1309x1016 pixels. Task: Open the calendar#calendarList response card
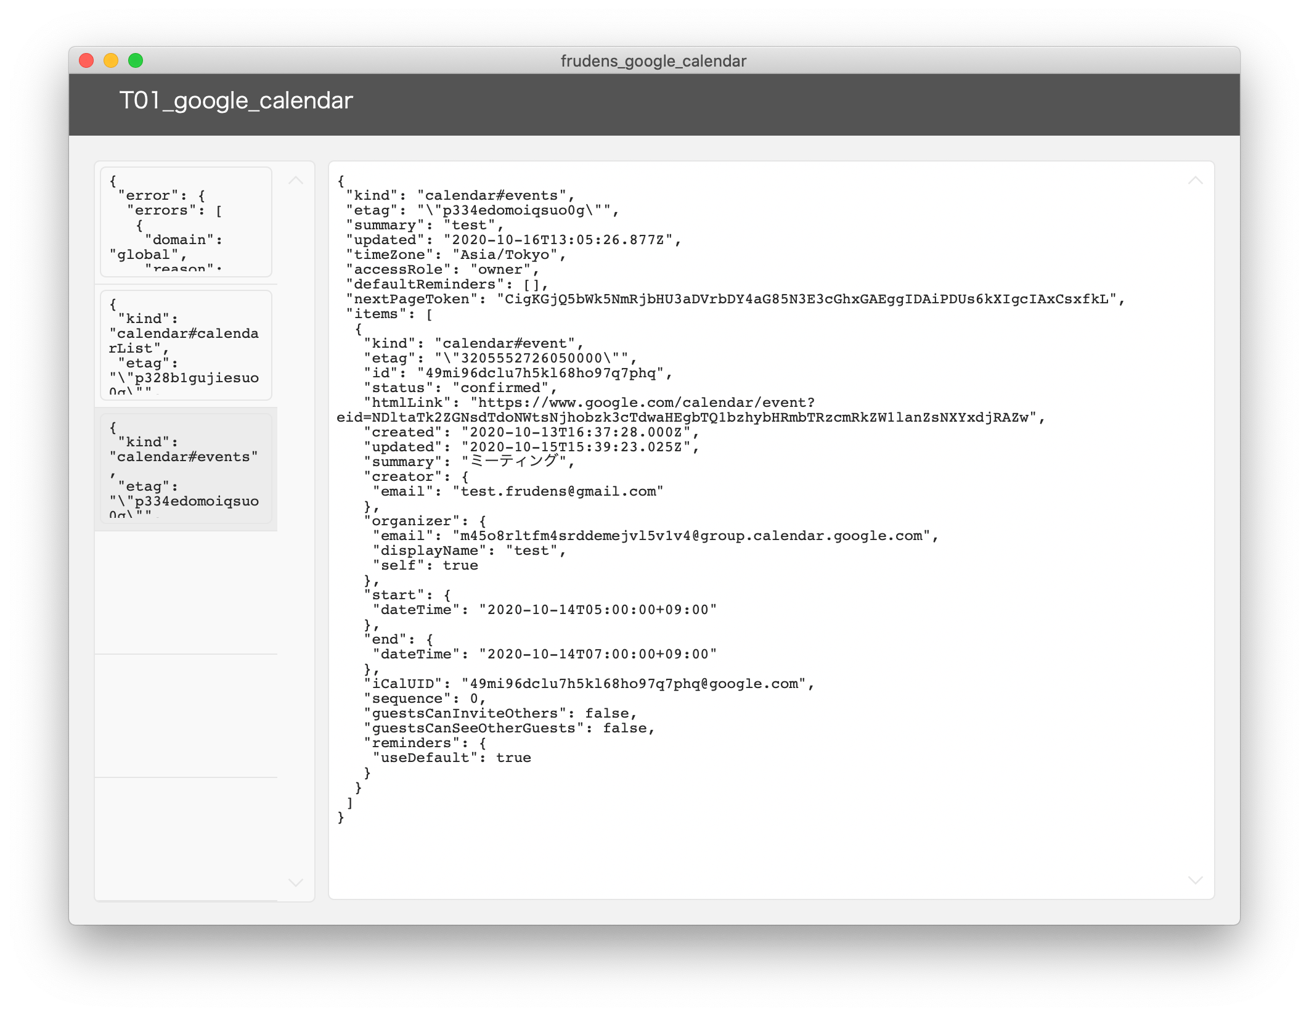pyautogui.click(x=186, y=346)
